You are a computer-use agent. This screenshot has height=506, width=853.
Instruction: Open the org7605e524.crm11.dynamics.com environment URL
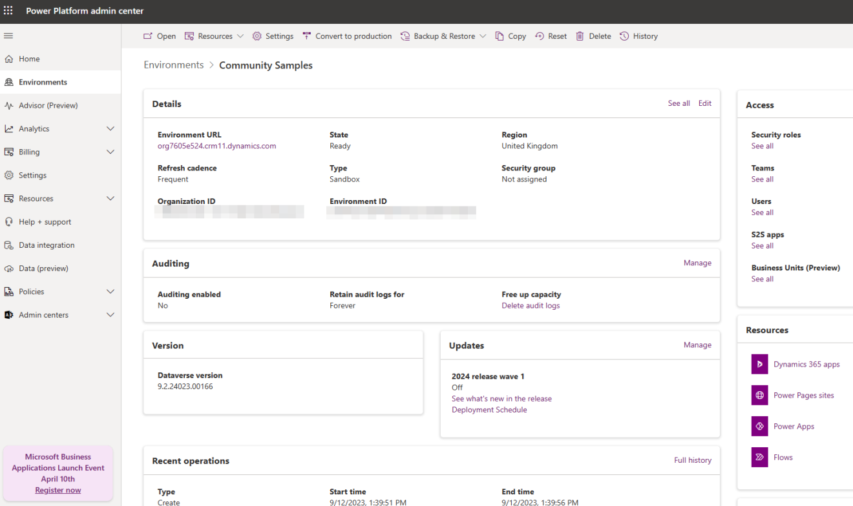coord(216,146)
